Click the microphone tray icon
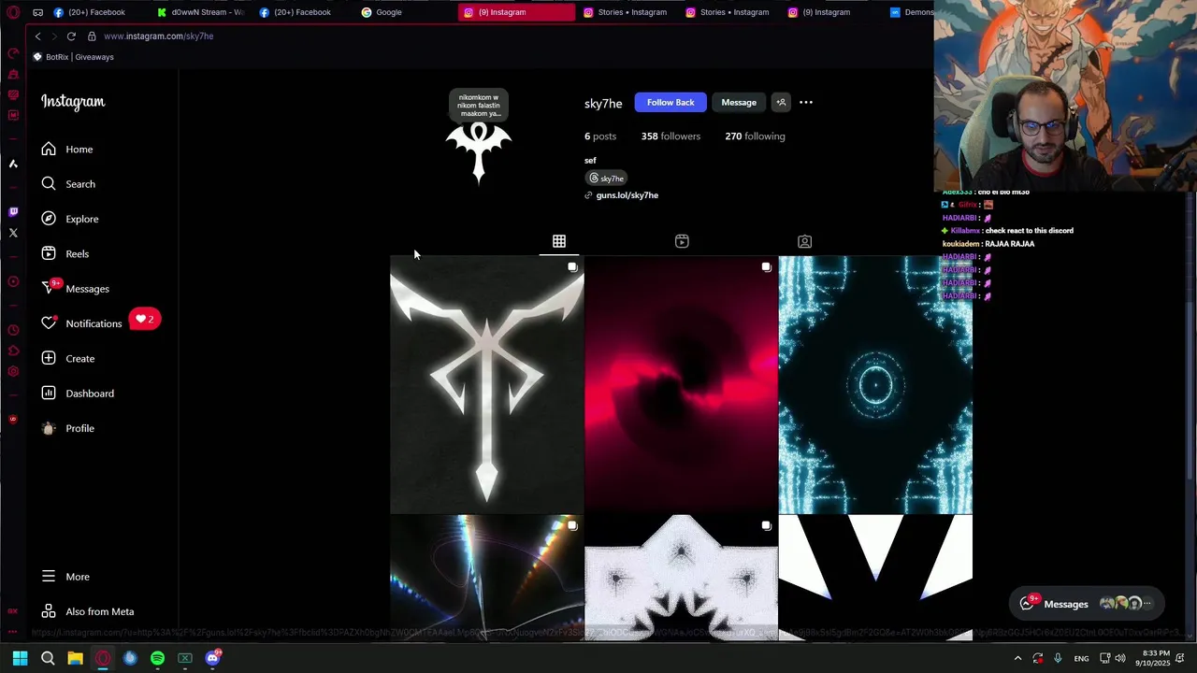1197x673 pixels. click(x=1058, y=658)
